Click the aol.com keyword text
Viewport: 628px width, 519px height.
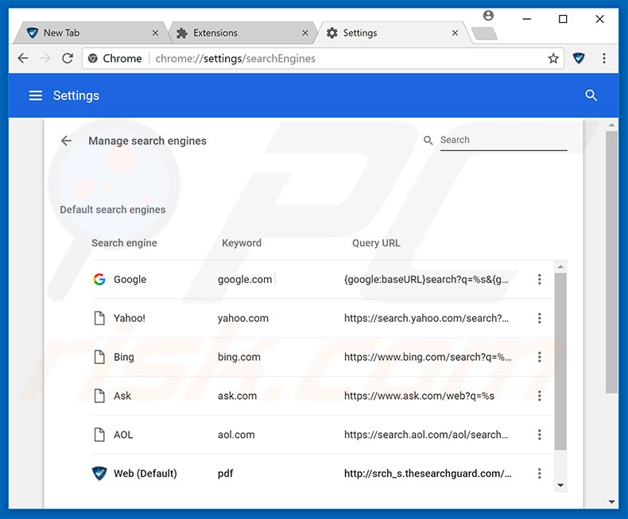236,435
